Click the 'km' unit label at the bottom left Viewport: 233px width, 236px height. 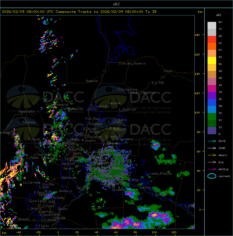coord(4,233)
